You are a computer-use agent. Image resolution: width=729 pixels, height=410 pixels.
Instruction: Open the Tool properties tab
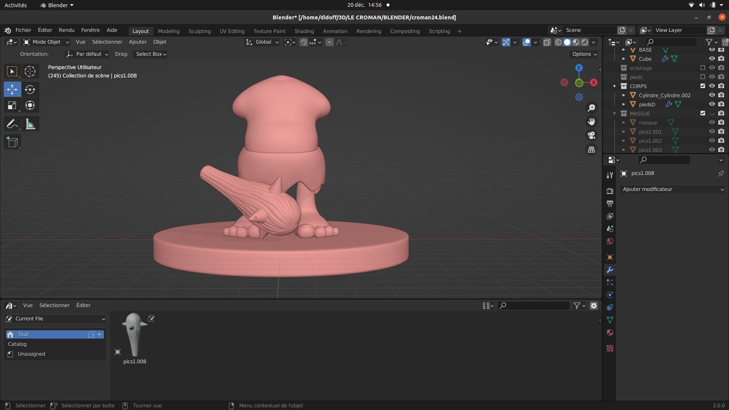coord(610,175)
